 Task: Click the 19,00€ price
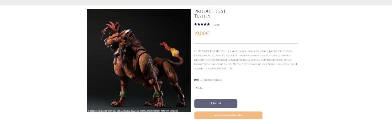[x=202, y=34]
